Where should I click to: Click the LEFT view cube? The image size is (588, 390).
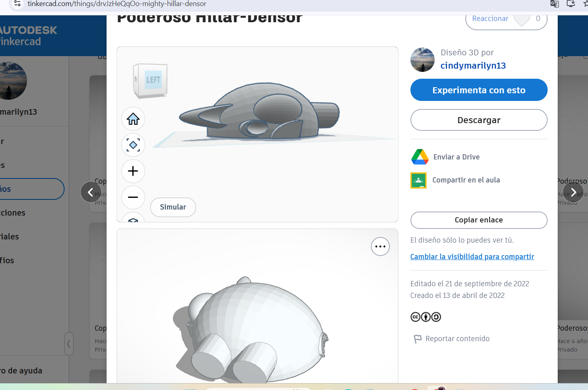pyautogui.click(x=151, y=80)
